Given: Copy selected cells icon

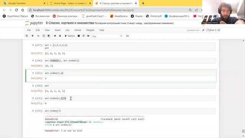Looking at the screenshot, I should (x=44, y=36).
